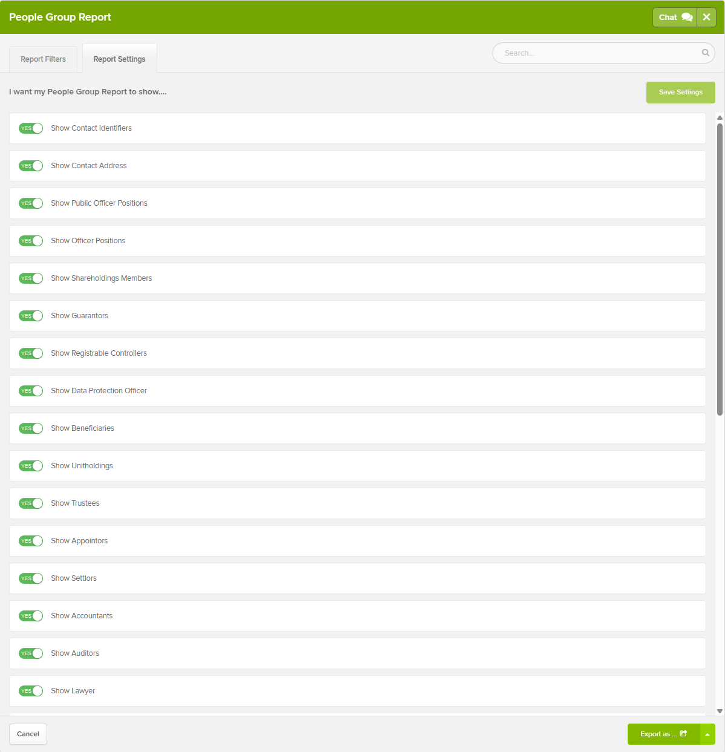Viewport: 725px width, 752px height.
Task: Turn off Show Officer Positions
Action: point(31,241)
